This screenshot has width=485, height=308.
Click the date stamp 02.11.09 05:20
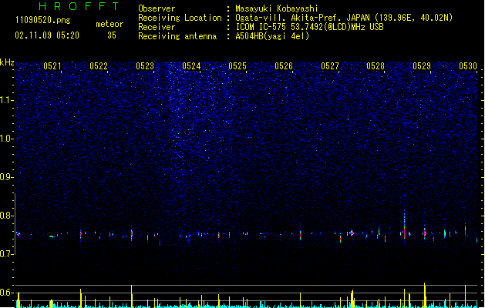coord(47,35)
